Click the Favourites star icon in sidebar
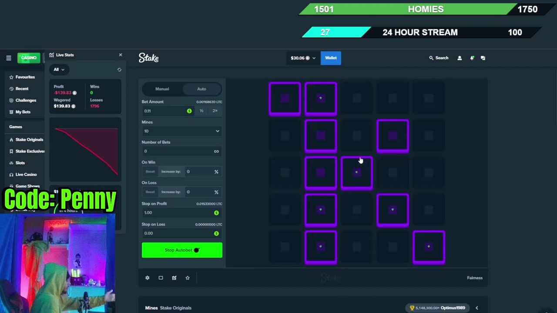 tap(11, 77)
